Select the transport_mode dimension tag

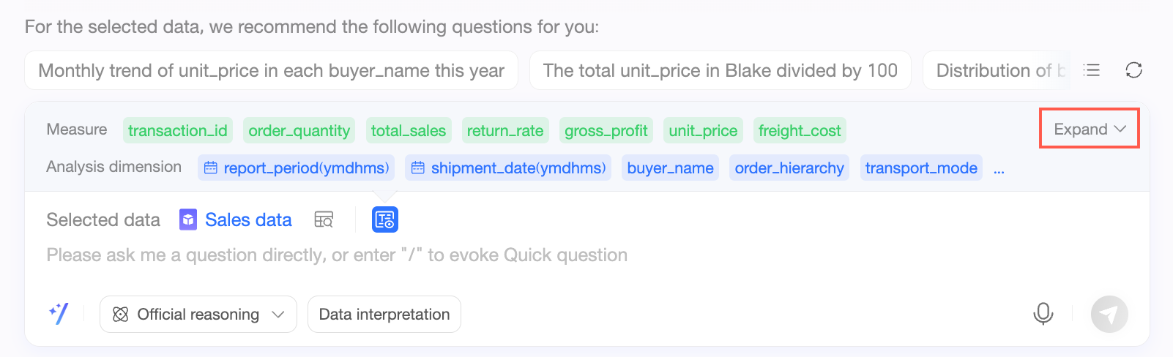tap(921, 168)
